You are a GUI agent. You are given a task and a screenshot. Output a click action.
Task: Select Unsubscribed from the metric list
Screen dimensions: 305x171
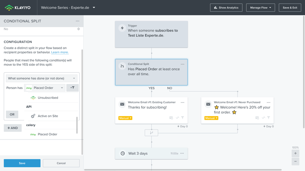(x=48, y=98)
